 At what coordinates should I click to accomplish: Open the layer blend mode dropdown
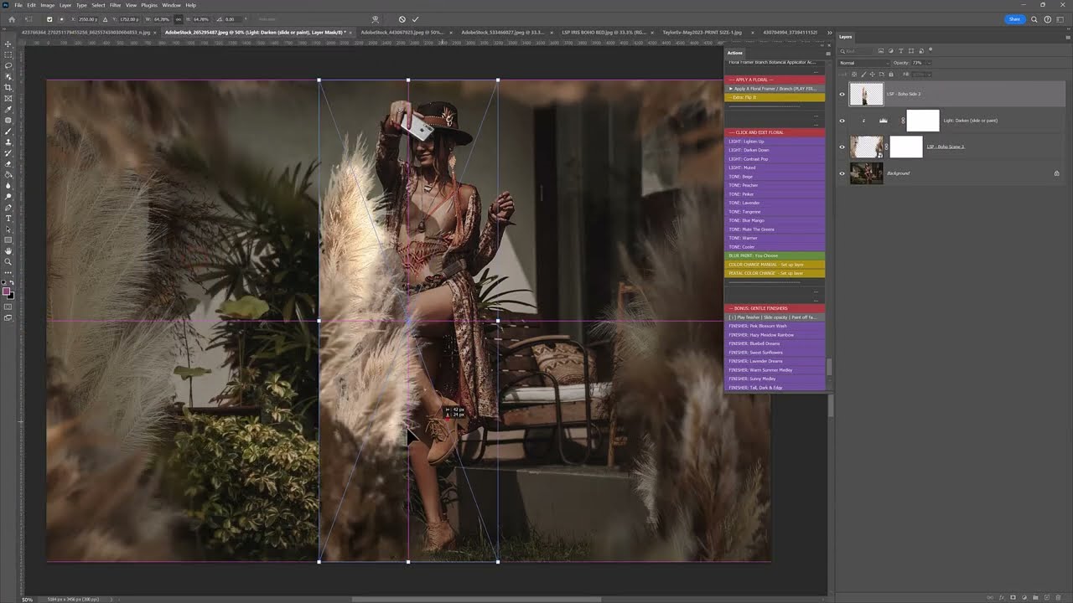click(863, 63)
